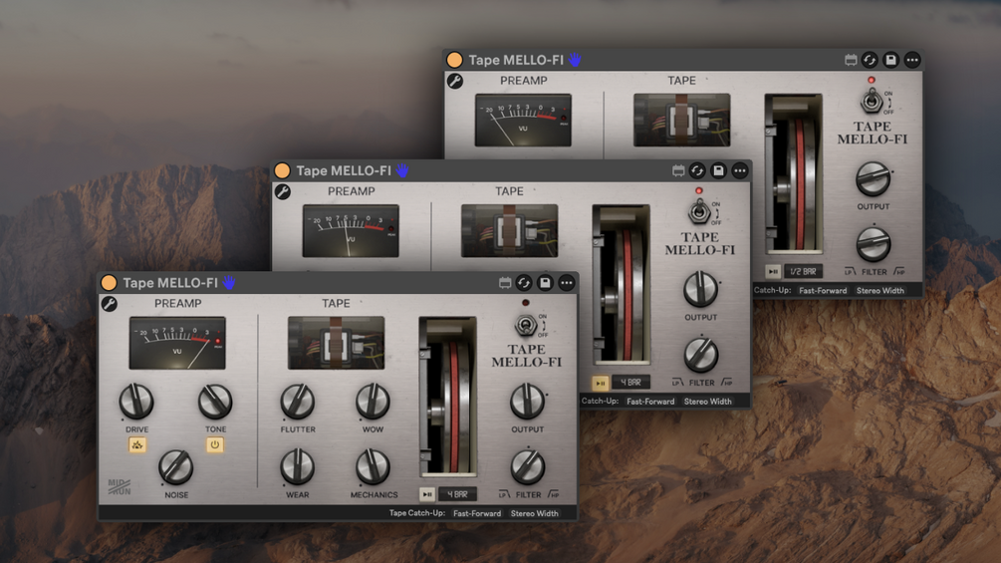Click the WEAR knob

298,467
